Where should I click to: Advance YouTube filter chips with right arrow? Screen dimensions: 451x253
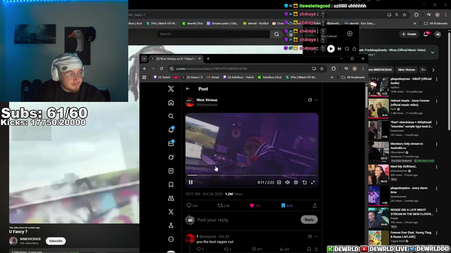[433, 70]
